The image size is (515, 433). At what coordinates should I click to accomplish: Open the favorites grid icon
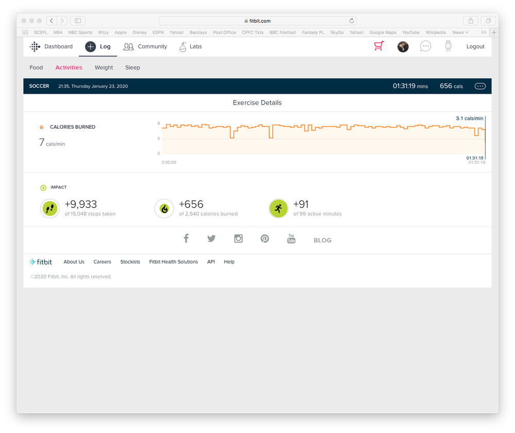click(x=25, y=32)
